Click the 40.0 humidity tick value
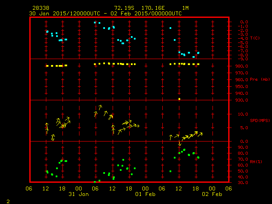This screenshot has height=204, width=272. pyautogui.click(x=243, y=177)
